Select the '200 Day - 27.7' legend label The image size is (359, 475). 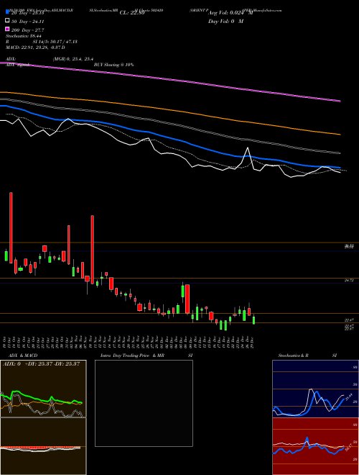[27, 30]
